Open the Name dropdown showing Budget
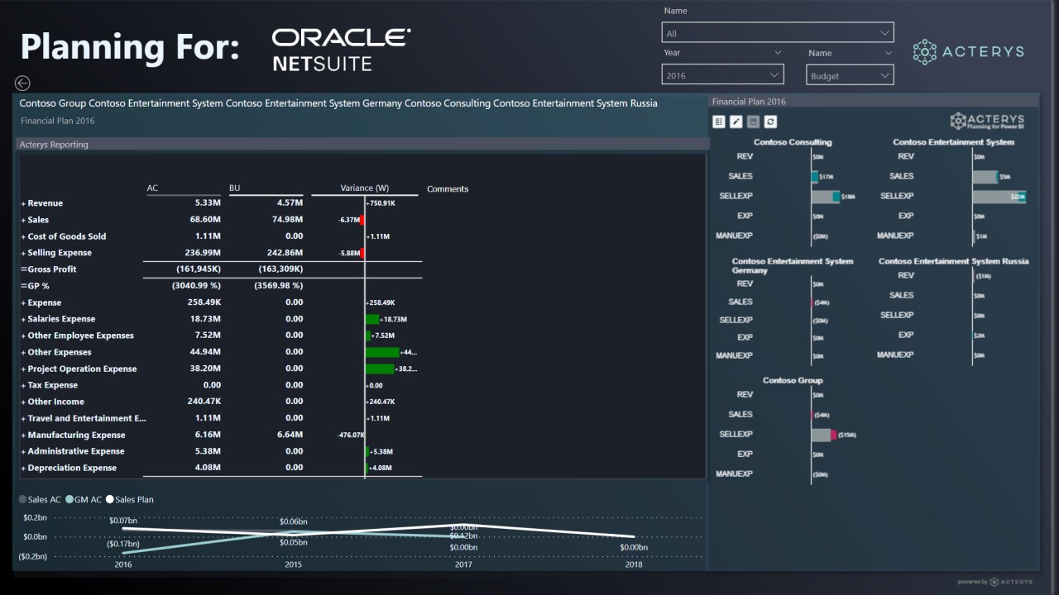Screen dimensions: 1059x595 click(851, 75)
